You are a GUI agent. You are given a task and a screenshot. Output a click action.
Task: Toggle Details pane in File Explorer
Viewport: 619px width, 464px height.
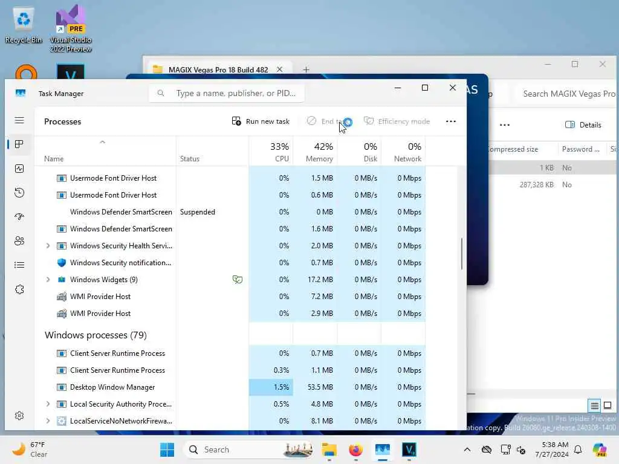pos(583,124)
